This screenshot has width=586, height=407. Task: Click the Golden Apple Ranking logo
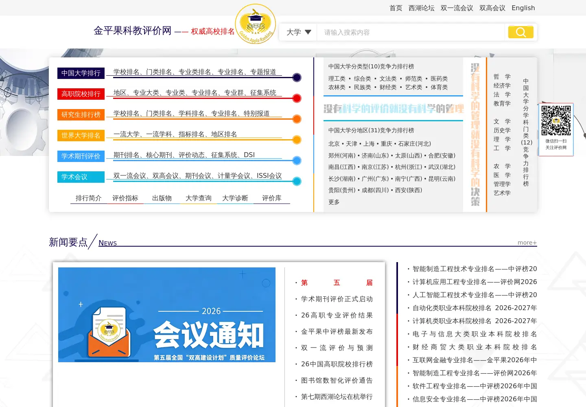pyautogui.click(x=256, y=24)
